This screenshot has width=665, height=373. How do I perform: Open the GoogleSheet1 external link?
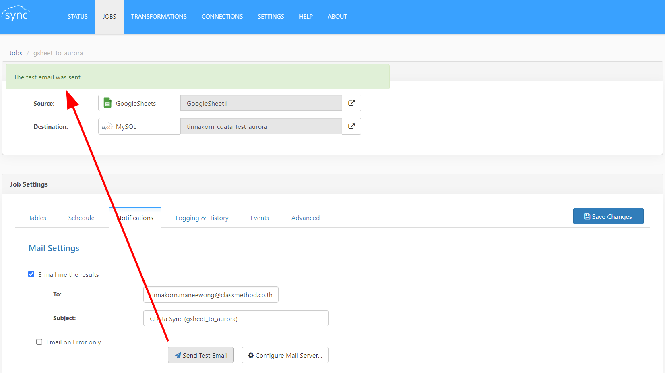351,103
